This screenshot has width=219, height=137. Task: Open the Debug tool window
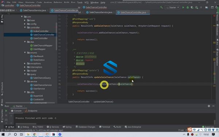pyautogui.click(x=23, y=127)
